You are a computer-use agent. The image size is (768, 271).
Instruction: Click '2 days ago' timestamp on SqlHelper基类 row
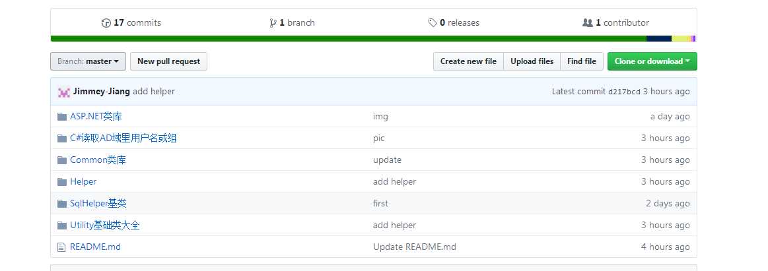[668, 204]
